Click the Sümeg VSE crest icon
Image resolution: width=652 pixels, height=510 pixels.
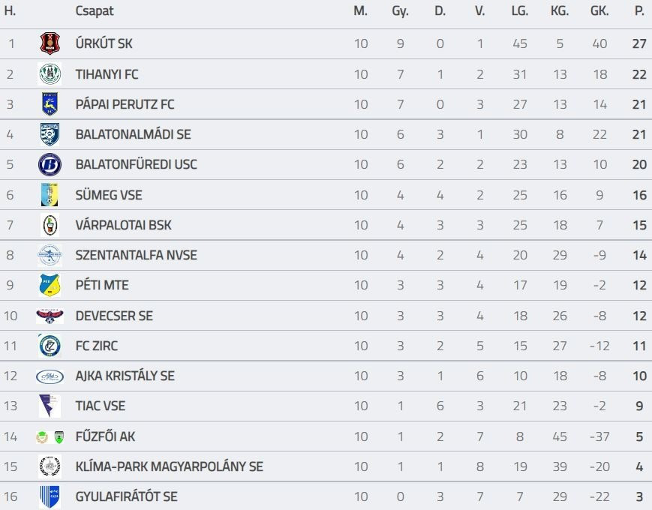[50, 195]
